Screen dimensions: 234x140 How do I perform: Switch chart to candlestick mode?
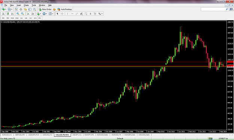(8, 14)
